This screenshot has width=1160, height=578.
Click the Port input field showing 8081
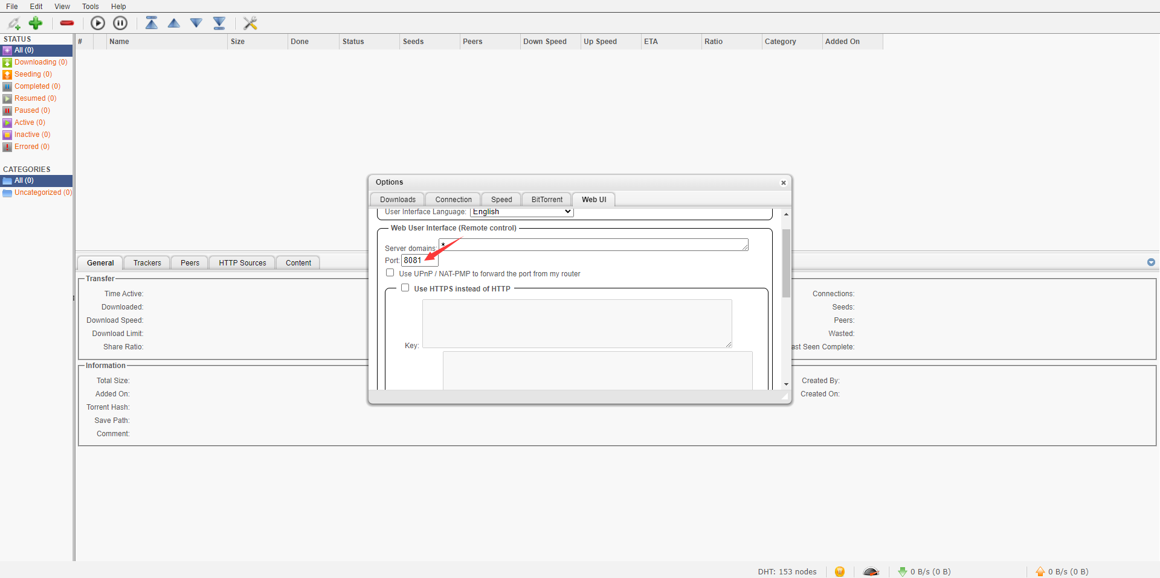click(420, 260)
